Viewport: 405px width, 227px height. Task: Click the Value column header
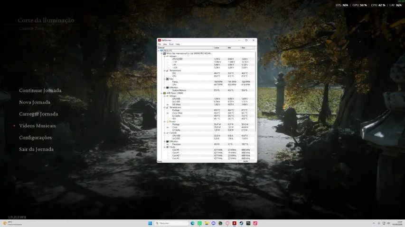pyautogui.click(x=220, y=48)
